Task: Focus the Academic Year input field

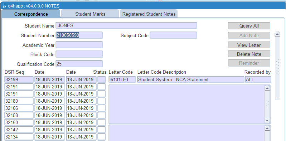Action: 79,45
